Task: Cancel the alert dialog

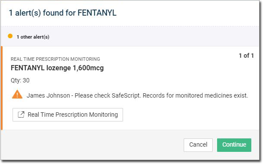Action: click(198, 145)
